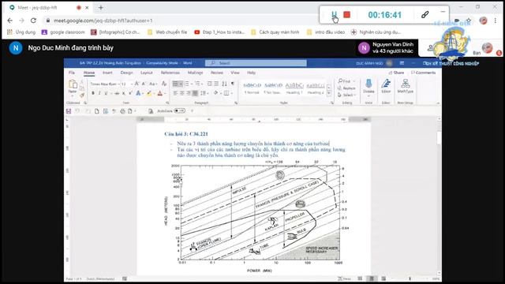Apply blue text effects A

pos(138,93)
